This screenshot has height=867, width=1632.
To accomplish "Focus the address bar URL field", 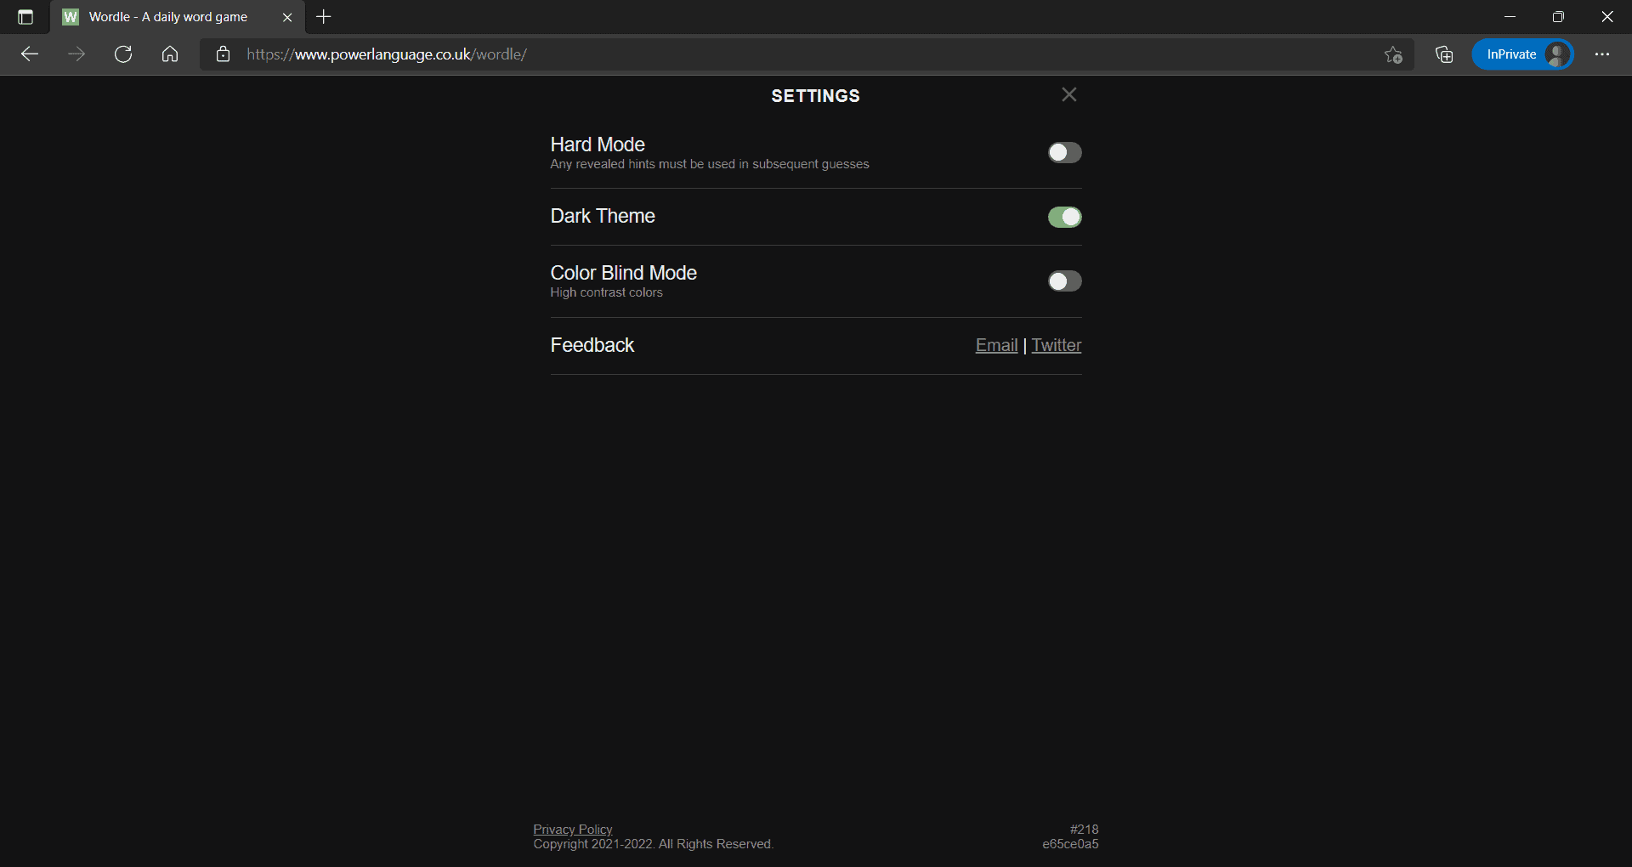I will pyautogui.click(x=765, y=54).
